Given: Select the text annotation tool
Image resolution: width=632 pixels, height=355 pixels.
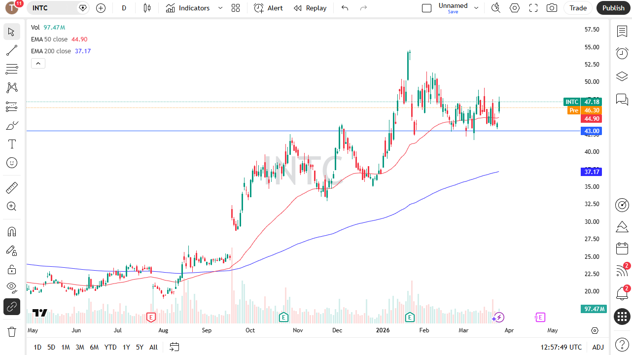Looking at the screenshot, I should click(x=12, y=144).
